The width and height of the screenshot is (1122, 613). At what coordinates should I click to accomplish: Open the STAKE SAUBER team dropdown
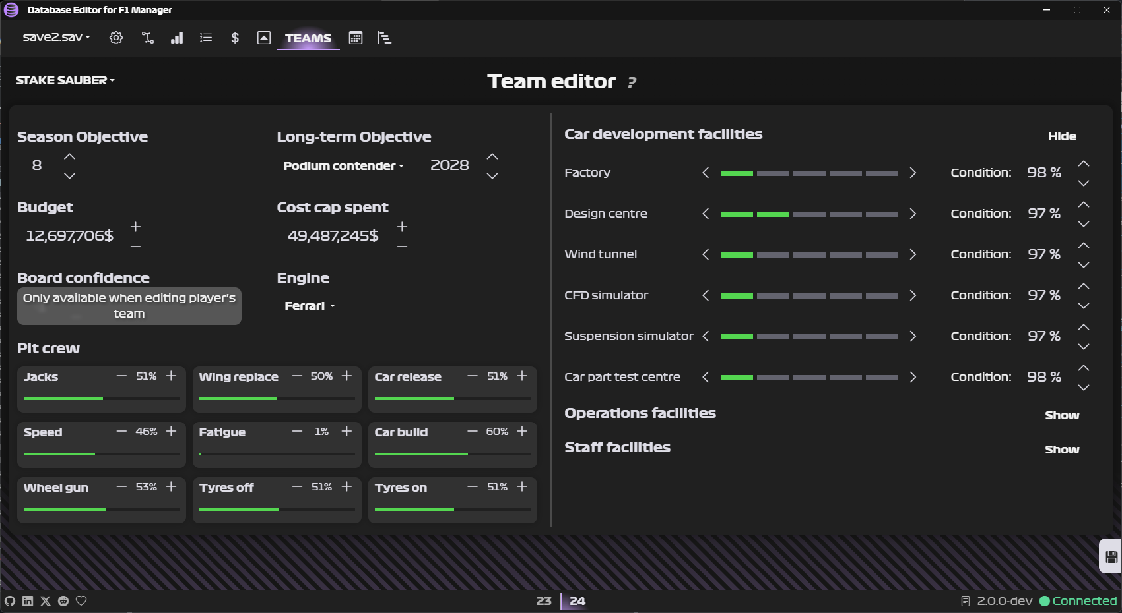[65, 80]
